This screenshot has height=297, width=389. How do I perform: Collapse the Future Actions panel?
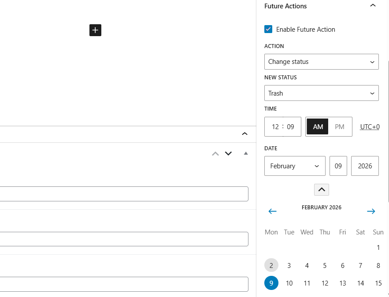[373, 6]
